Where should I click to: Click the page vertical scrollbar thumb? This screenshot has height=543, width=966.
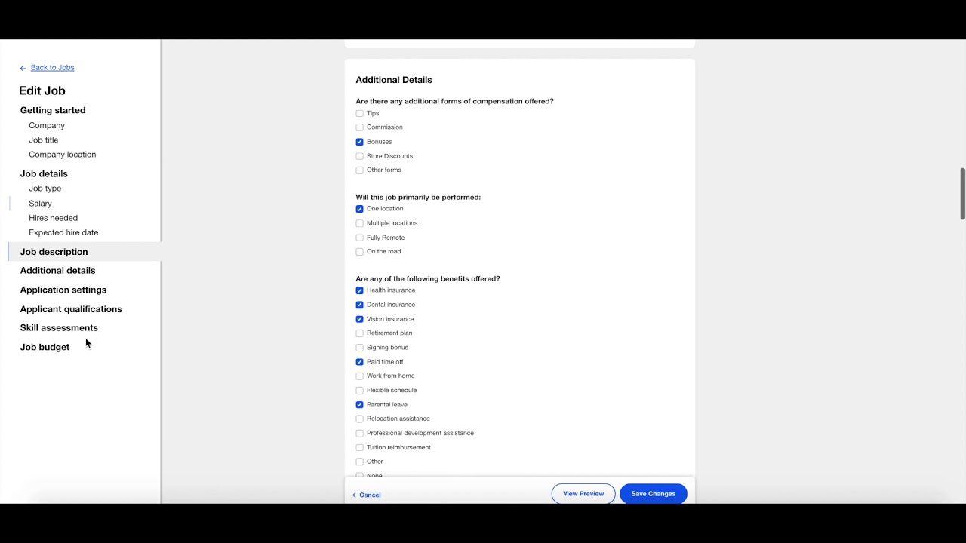tap(962, 194)
